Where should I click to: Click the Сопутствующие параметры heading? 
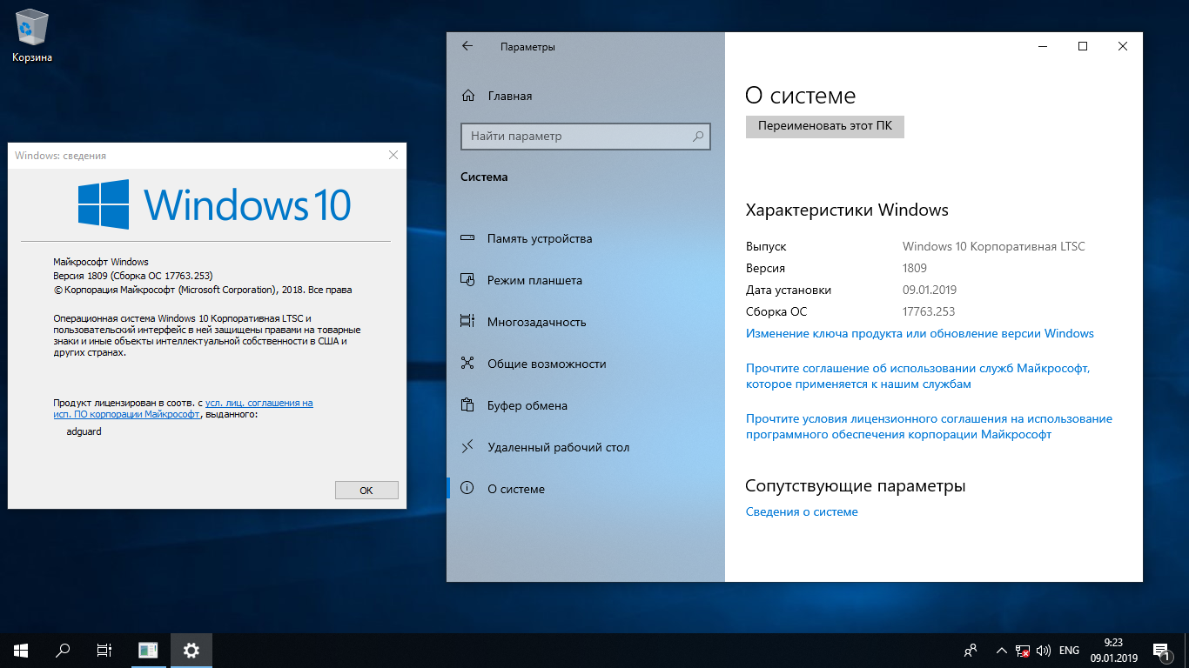[856, 485]
